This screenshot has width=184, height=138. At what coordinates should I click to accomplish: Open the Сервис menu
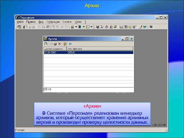coord(67,22)
